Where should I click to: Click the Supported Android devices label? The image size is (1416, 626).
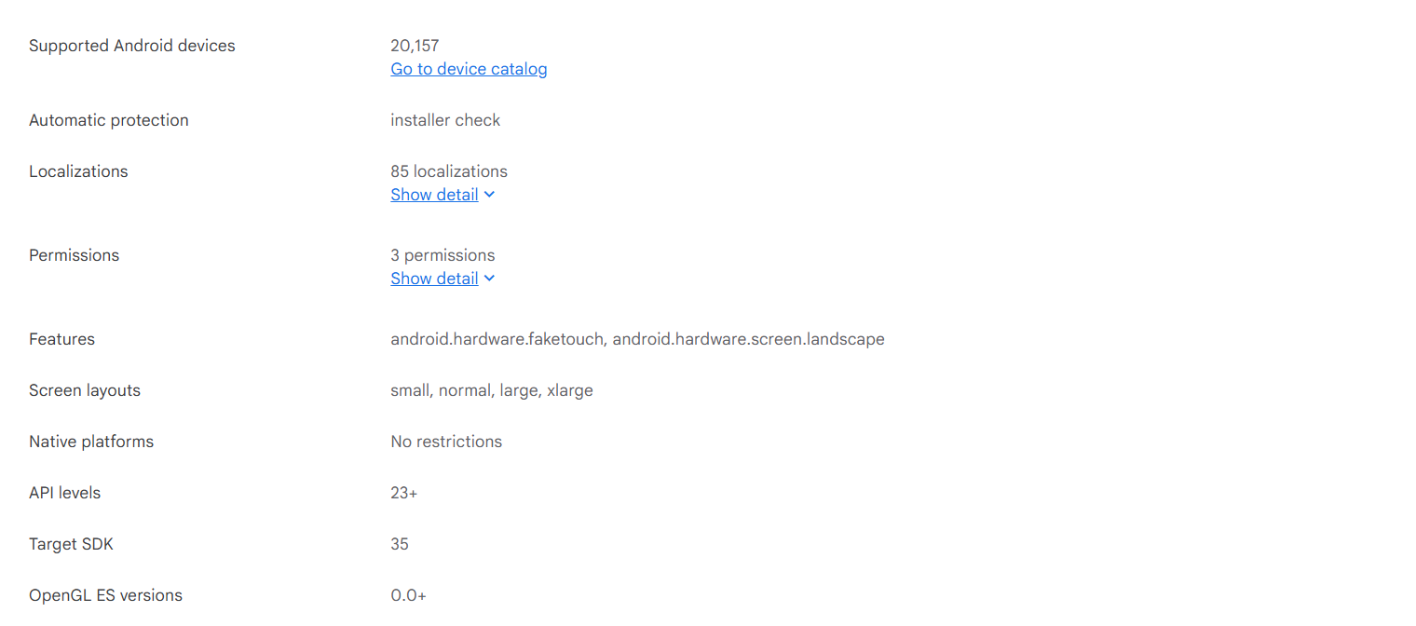(132, 46)
